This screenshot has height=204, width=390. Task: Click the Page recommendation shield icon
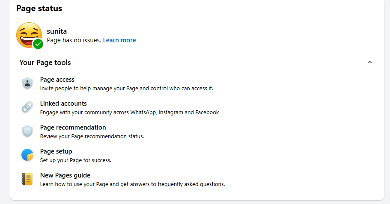(x=27, y=131)
